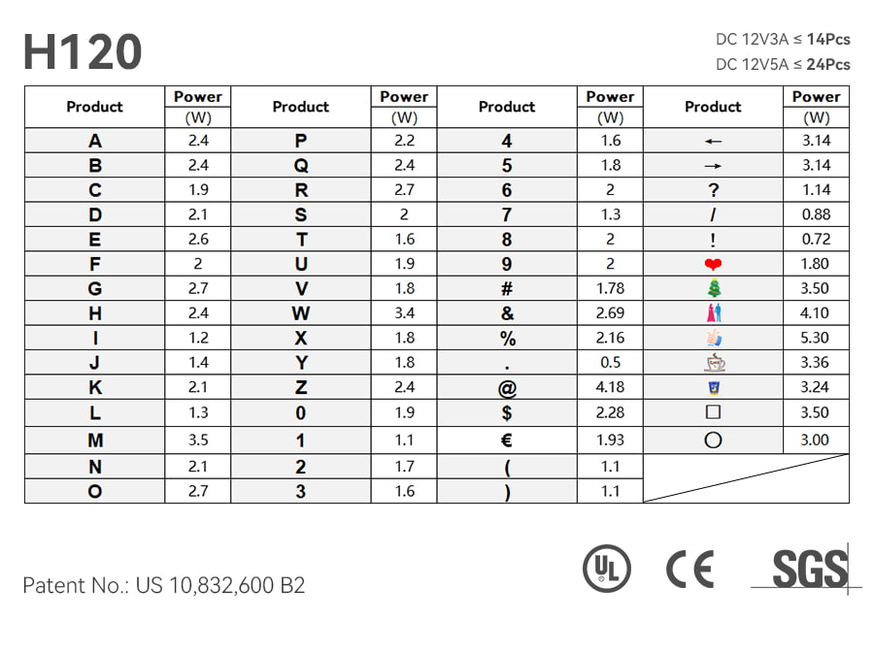Select the letter W product cell
The height and width of the screenshot is (653, 874).
tap(301, 313)
